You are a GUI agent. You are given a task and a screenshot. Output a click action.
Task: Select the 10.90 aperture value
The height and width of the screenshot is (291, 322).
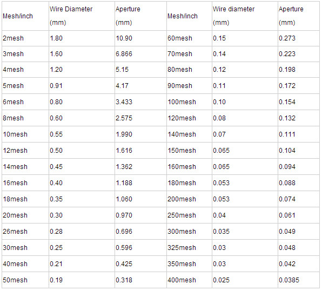[124, 38]
